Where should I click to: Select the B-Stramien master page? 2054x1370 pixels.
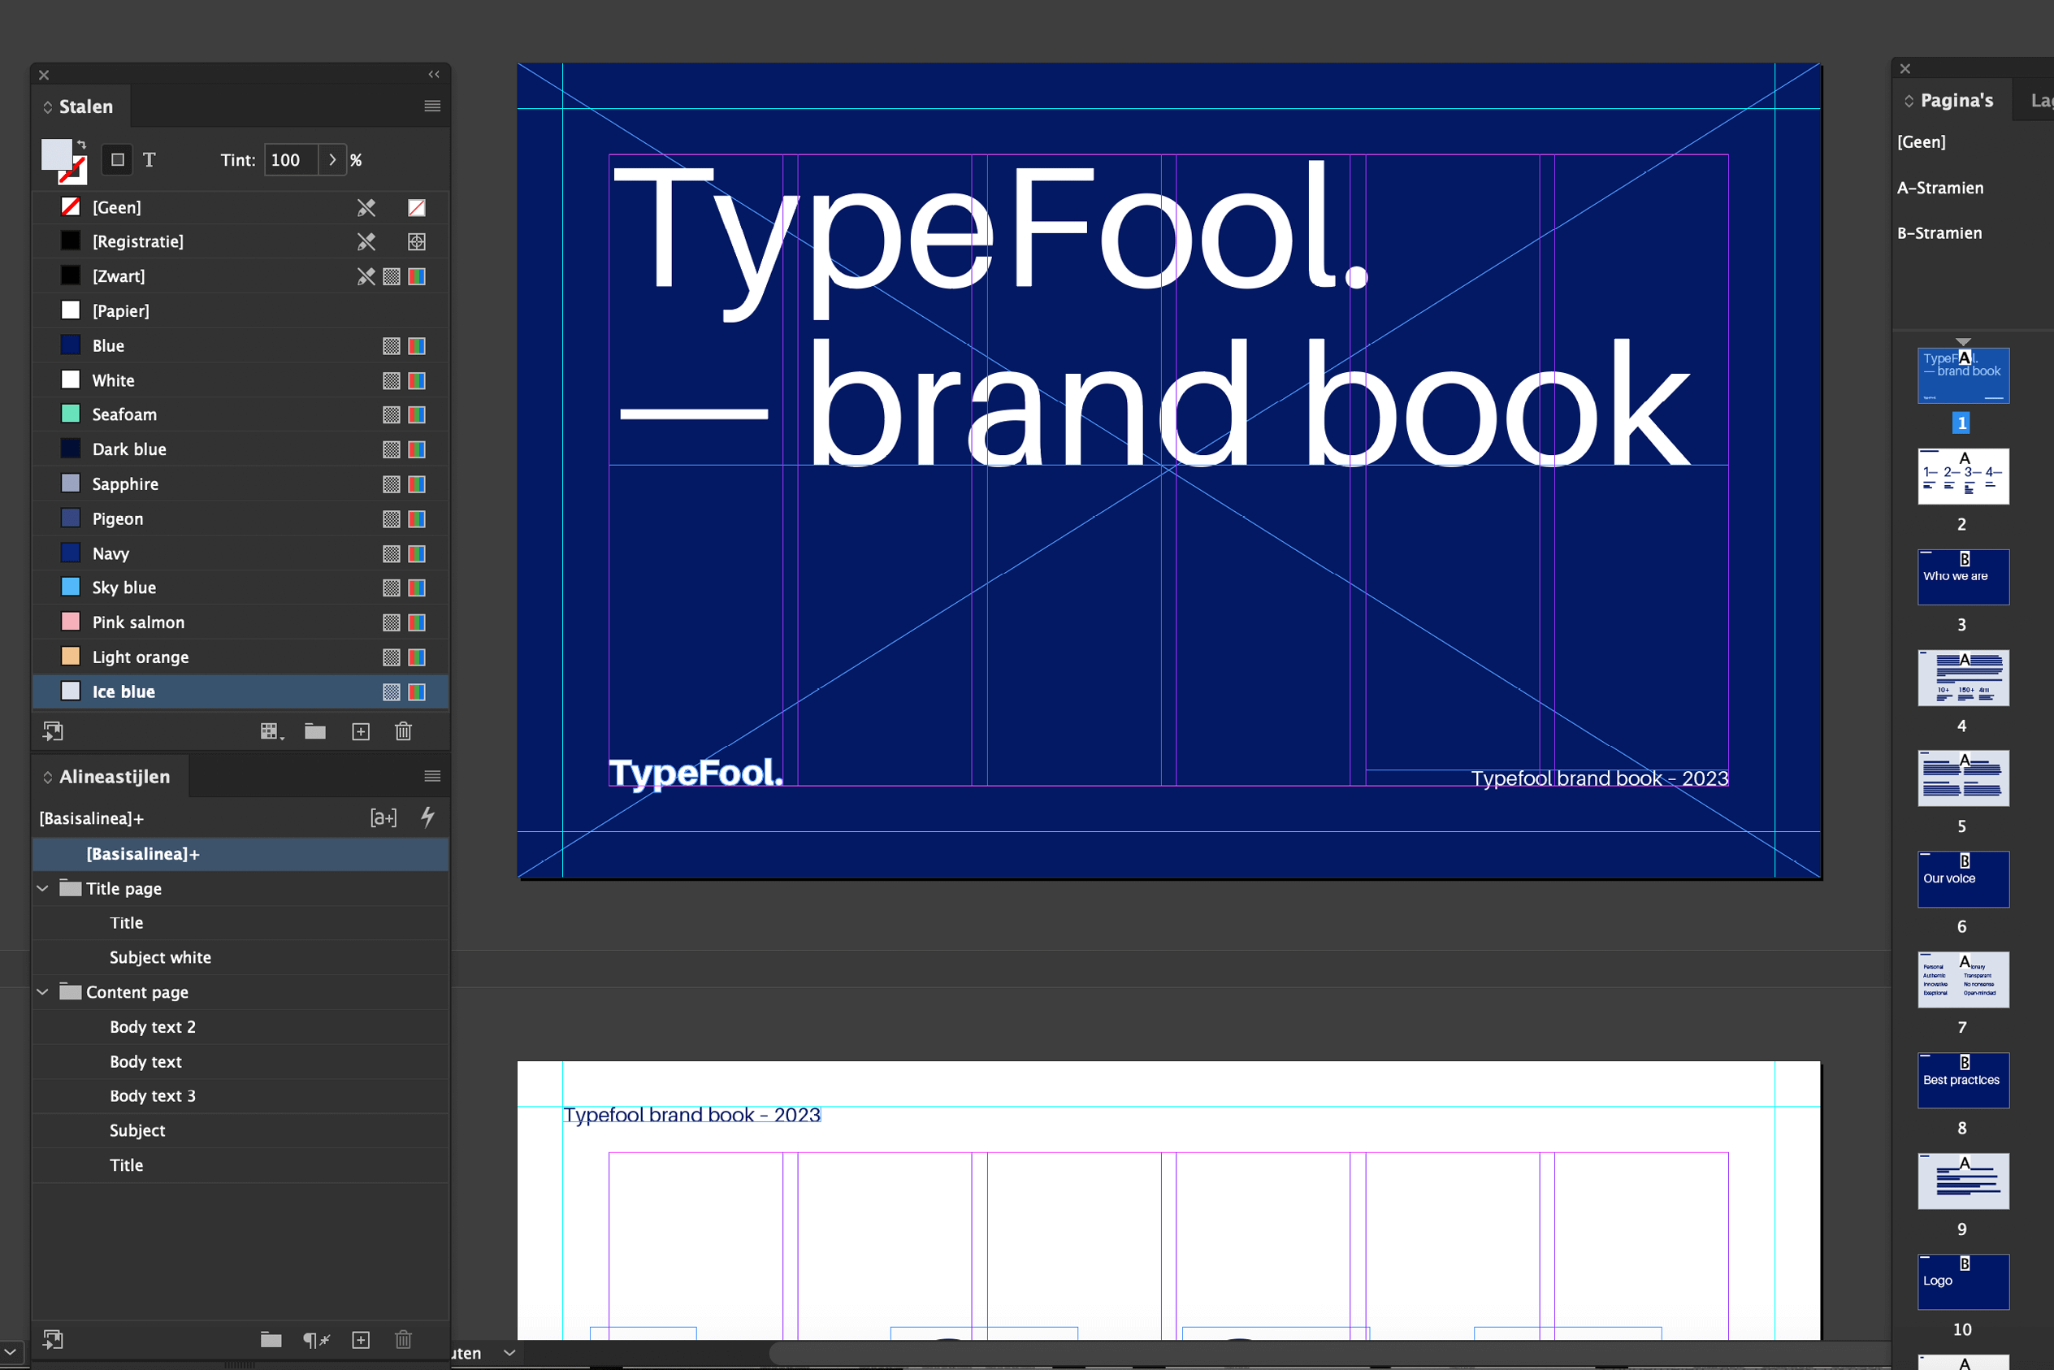coord(1939,233)
